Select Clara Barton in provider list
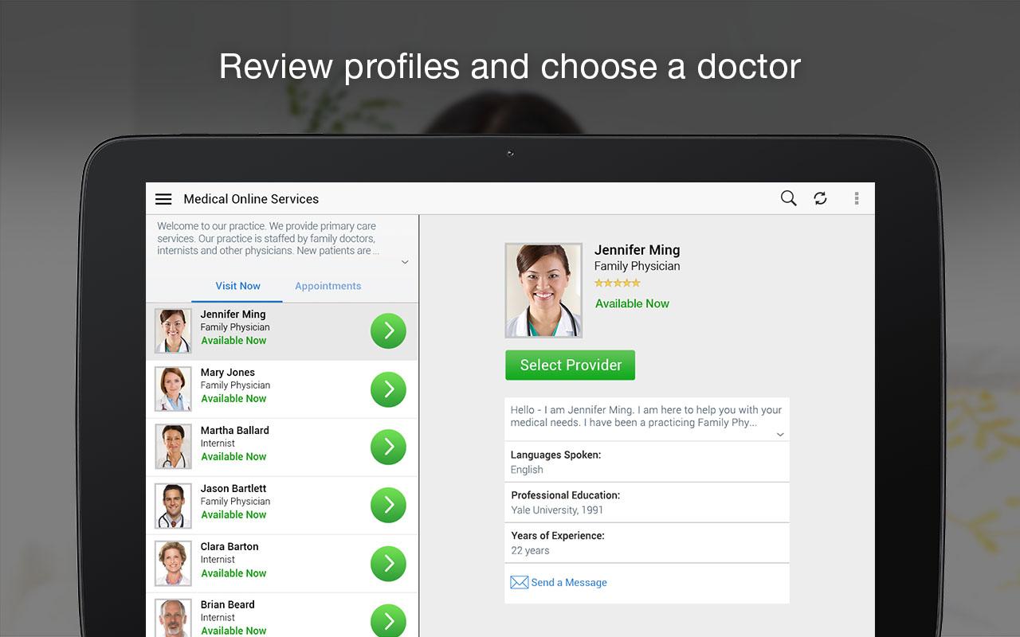 (x=282, y=564)
